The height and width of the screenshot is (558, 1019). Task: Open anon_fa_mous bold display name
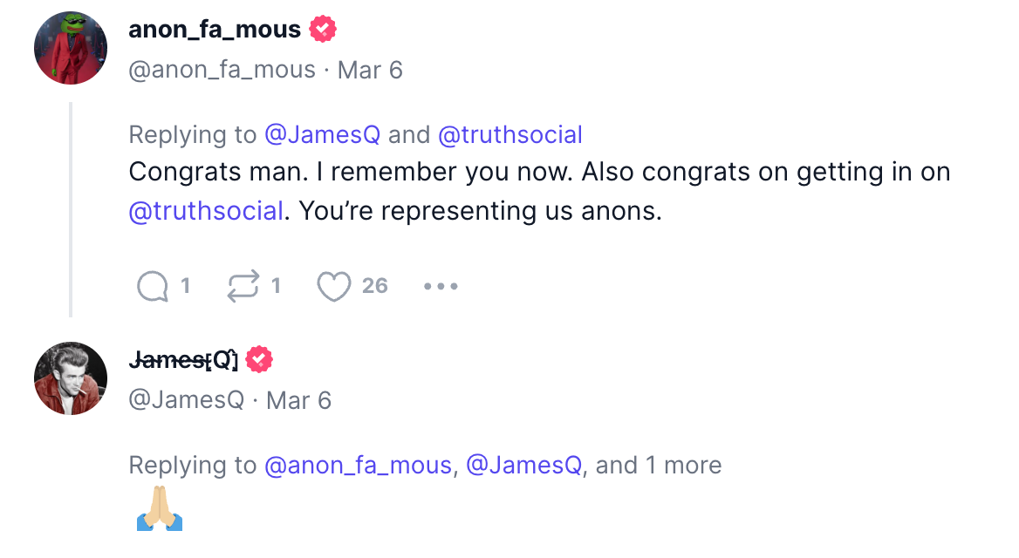coord(215,30)
